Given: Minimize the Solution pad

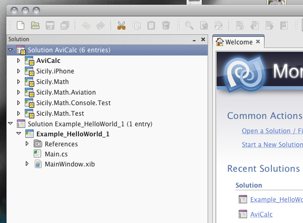Looking at the screenshot, I should (194, 40).
